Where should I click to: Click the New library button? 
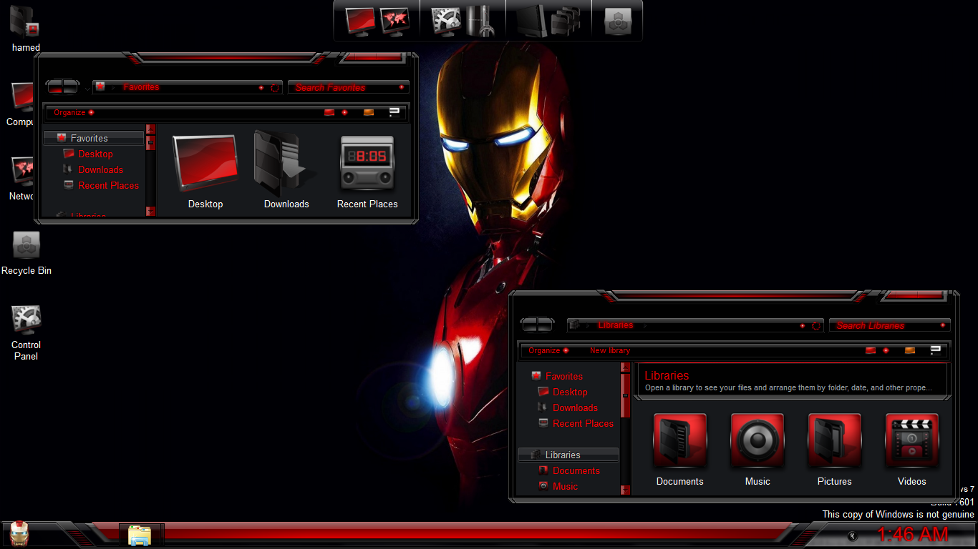click(x=610, y=350)
